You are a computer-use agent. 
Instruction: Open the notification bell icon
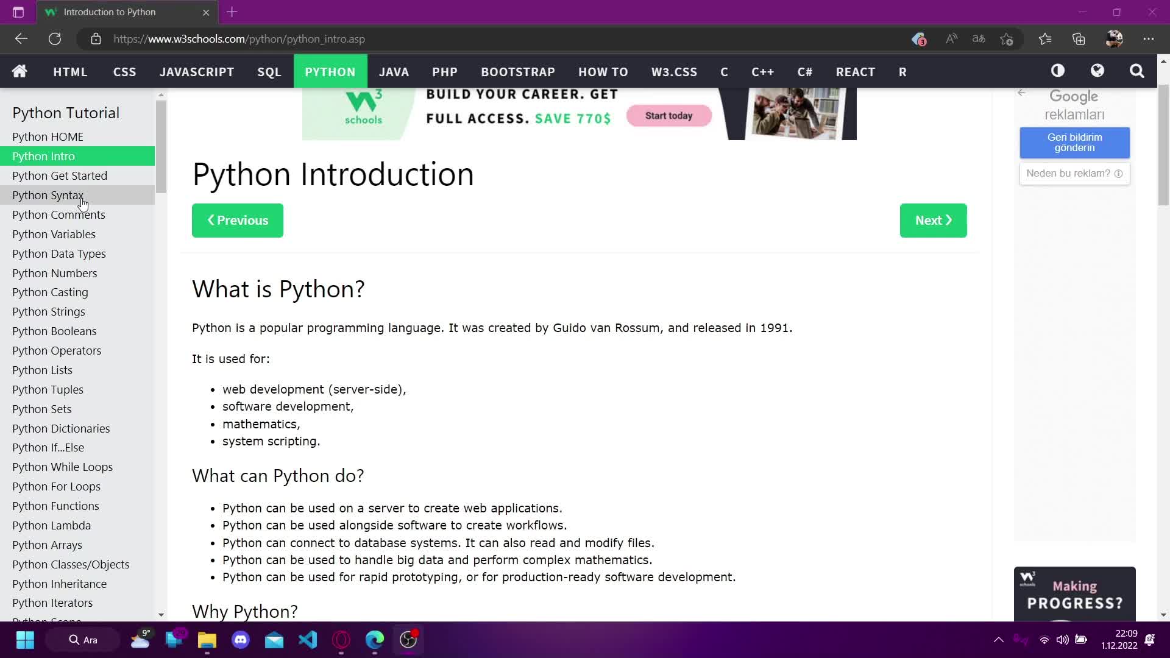pyautogui.click(x=1149, y=640)
